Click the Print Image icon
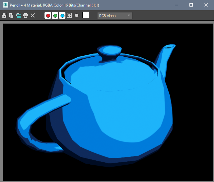 (26, 15)
